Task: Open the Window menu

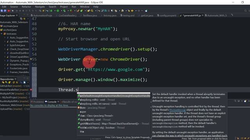Action: pyautogui.click(x=84, y=7)
